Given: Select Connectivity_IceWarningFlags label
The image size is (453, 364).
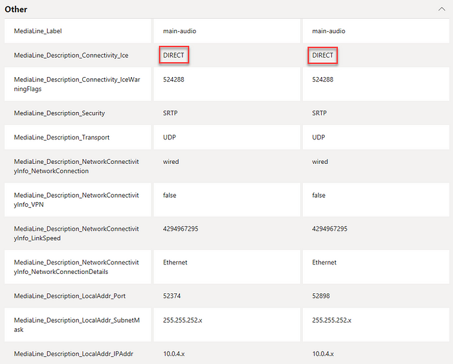Looking at the screenshot, I should click(77, 84).
